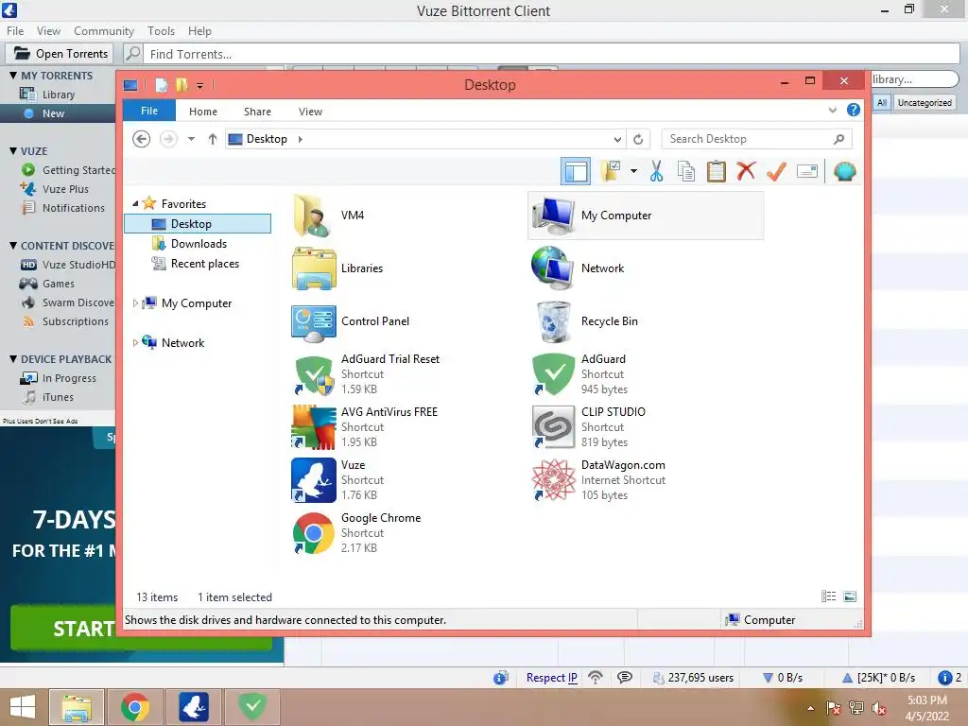Click the Respect IP link
Screen dimensions: 968x726
point(552,677)
